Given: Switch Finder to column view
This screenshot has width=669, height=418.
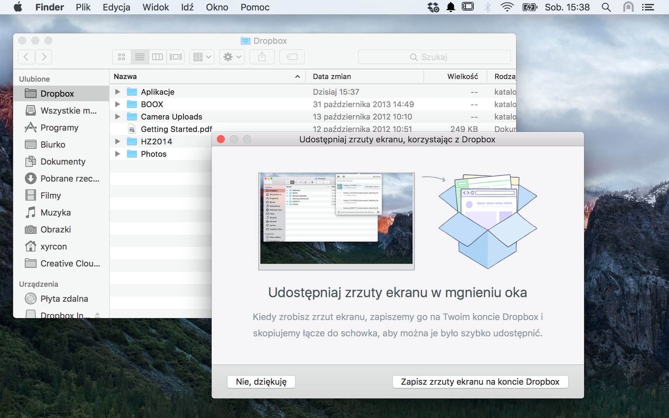Looking at the screenshot, I should click(158, 57).
